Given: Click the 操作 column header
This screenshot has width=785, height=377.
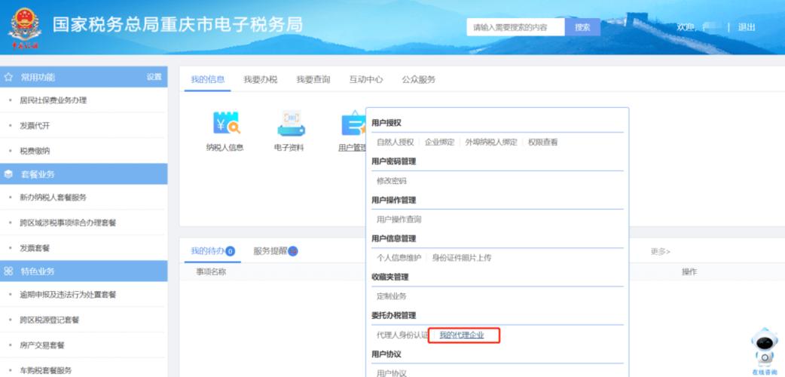Looking at the screenshot, I should [x=689, y=271].
